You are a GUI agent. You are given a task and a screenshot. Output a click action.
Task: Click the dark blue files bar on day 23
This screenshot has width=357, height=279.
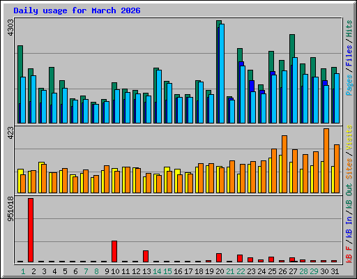tap(252, 86)
